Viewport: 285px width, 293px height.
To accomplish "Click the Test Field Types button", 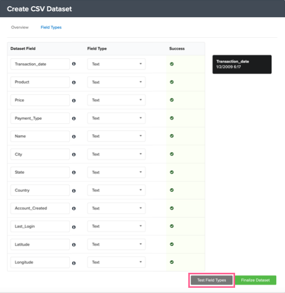I will pyautogui.click(x=212, y=280).
